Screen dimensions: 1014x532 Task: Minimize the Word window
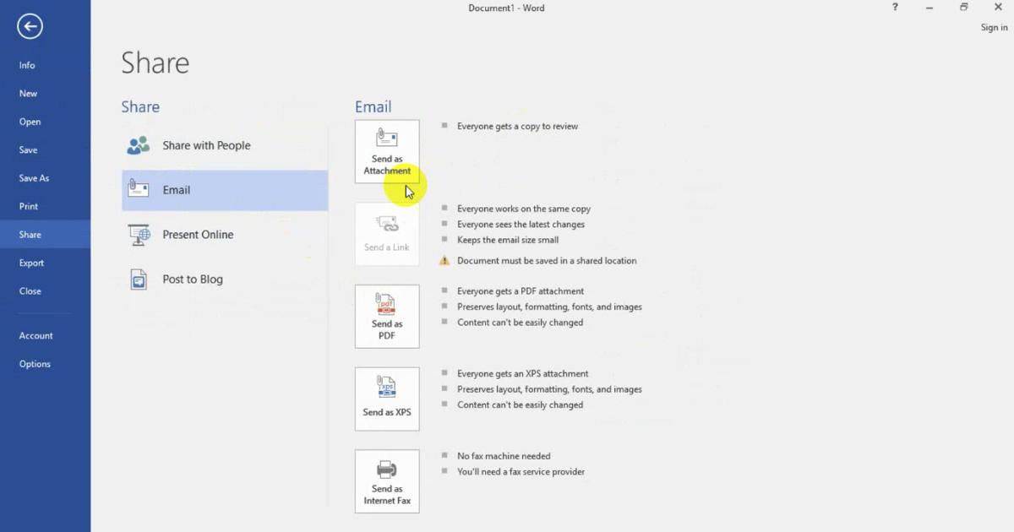click(x=929, y=8)
